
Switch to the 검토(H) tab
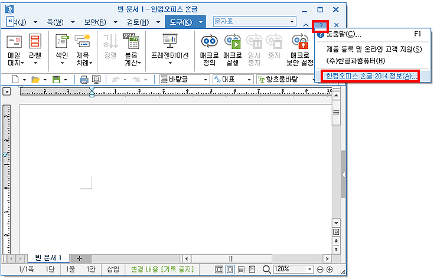138,22
